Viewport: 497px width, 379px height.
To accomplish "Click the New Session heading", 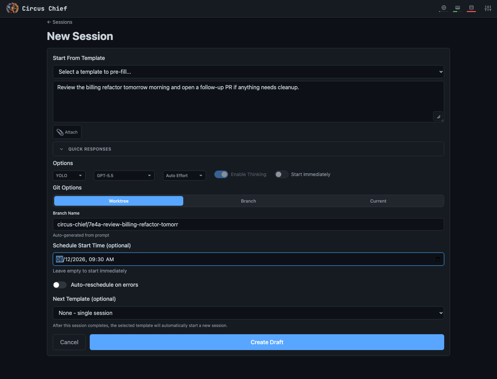I will 80,36.
